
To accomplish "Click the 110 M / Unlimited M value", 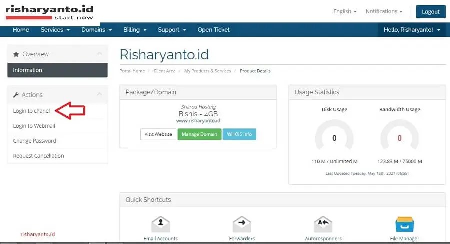I will (x=334, y=161).
